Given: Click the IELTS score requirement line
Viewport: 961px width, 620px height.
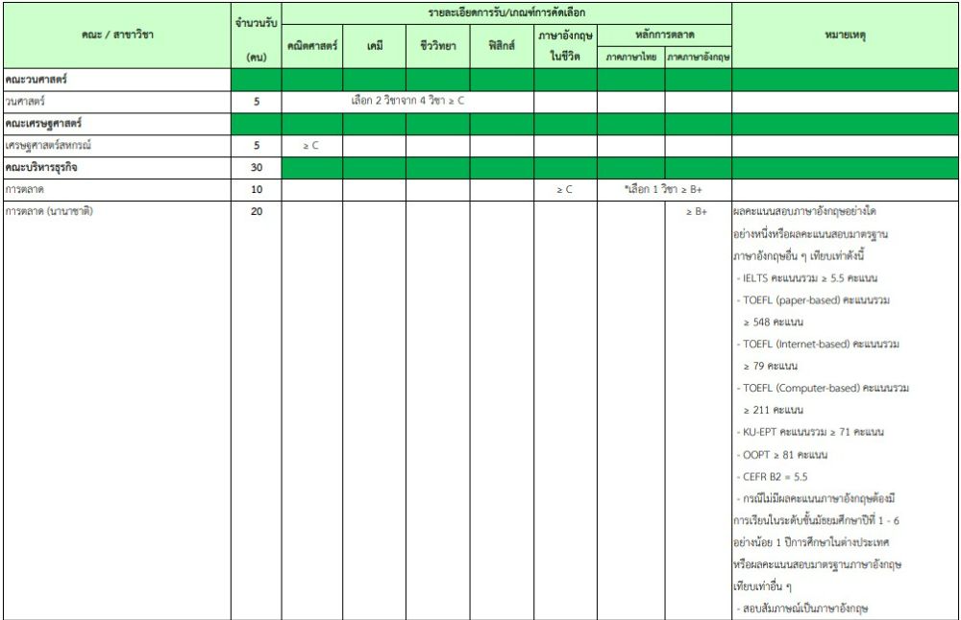Looking at the screenshot, I should click(x=809, y=277).
